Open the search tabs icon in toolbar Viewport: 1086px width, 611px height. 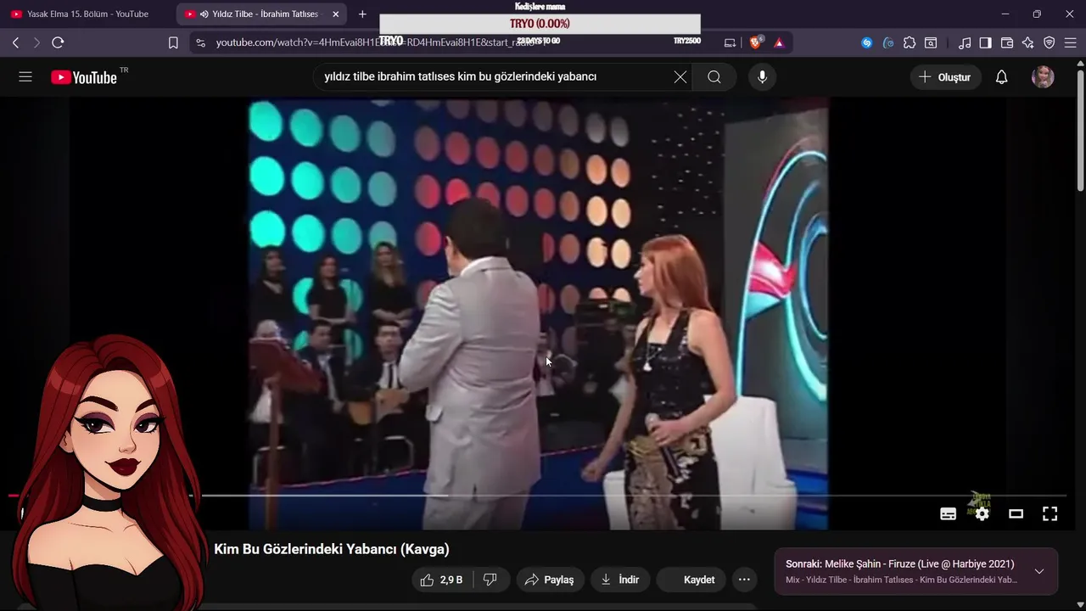pyautogui.click(x=931, y=42)
